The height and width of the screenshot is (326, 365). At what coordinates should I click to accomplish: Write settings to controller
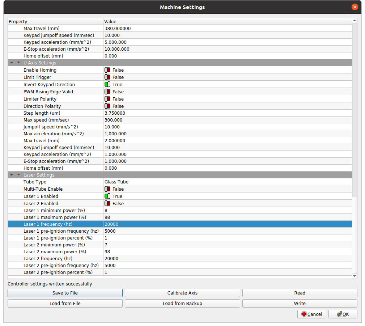[300, 304]
